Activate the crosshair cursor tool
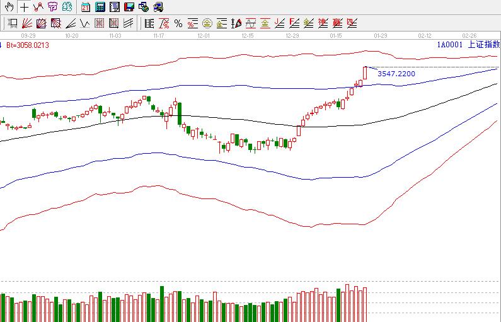The height and width of the screenshot is (322, 501). [x=23, y=8]
